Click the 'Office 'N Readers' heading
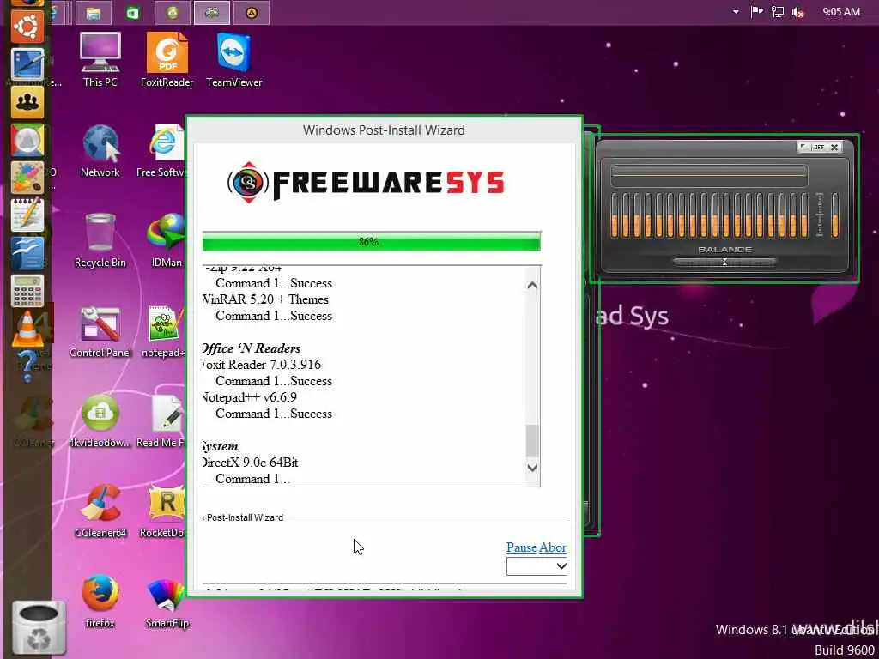879x659 pixels. tap(252, 348)
